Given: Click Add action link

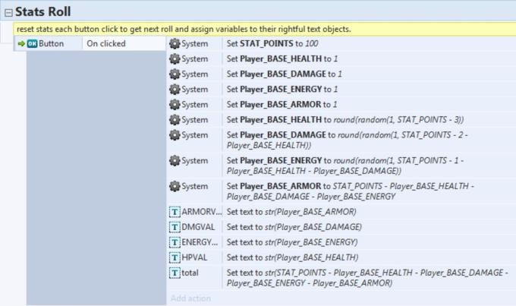Looking at the screenshot, I should pos(191,298).
